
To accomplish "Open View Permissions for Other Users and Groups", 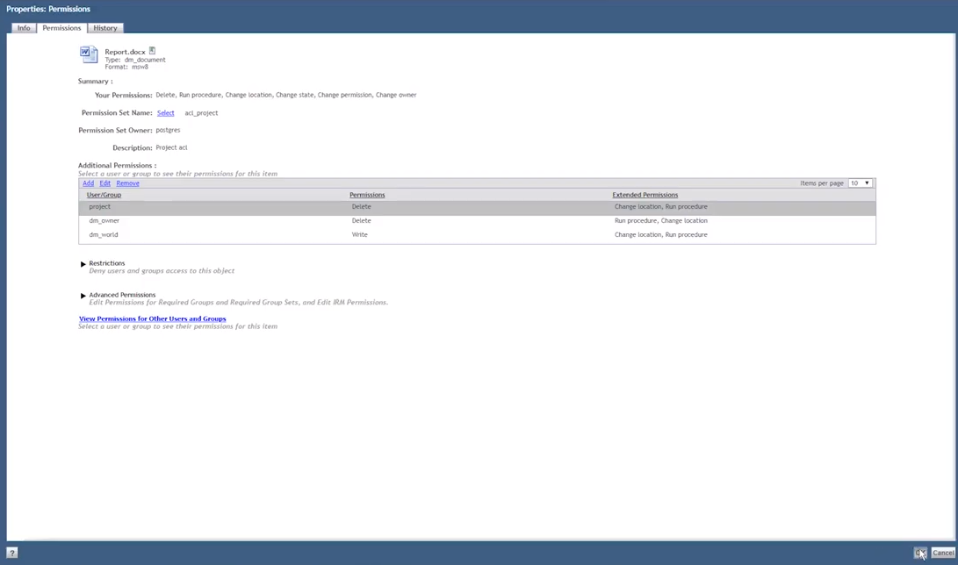I will pyautogui.click(x=152, y=318).
